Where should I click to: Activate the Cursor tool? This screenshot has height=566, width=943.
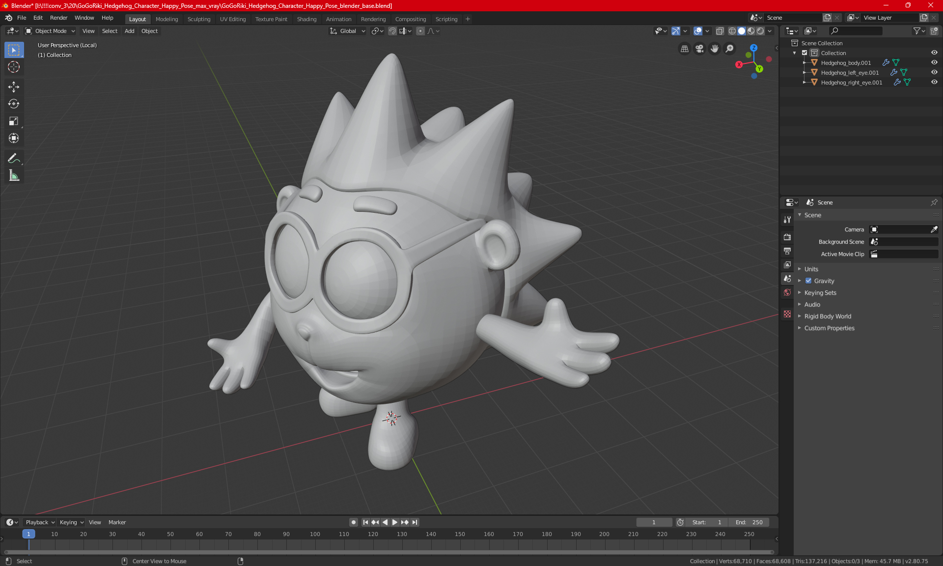(x=14, y=67)
